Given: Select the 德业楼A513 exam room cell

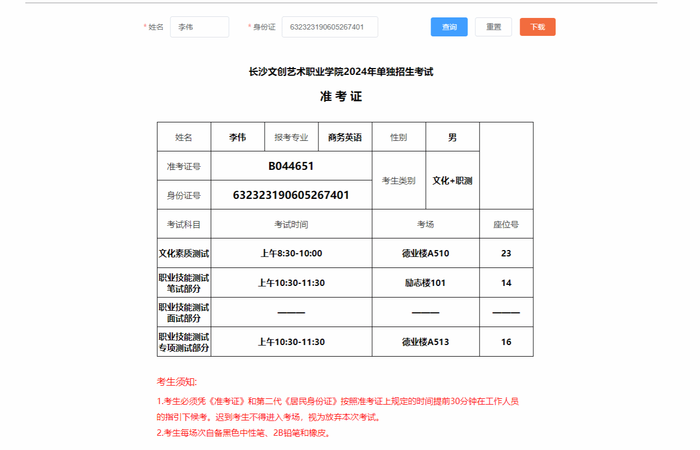Looking at the screenshot, I should click(425, 342).
